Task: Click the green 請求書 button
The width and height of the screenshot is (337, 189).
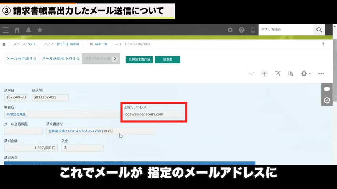Action: click(x=167, y=59)
